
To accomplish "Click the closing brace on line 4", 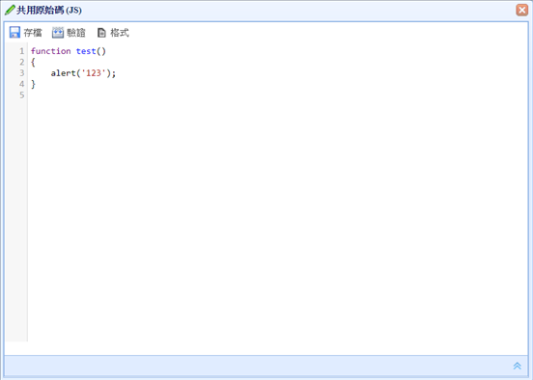I will click(33, 84).
